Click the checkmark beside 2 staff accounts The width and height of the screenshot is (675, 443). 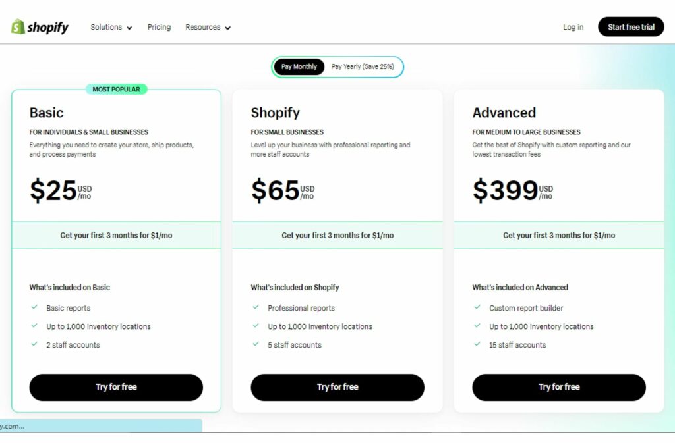(34, 345)
